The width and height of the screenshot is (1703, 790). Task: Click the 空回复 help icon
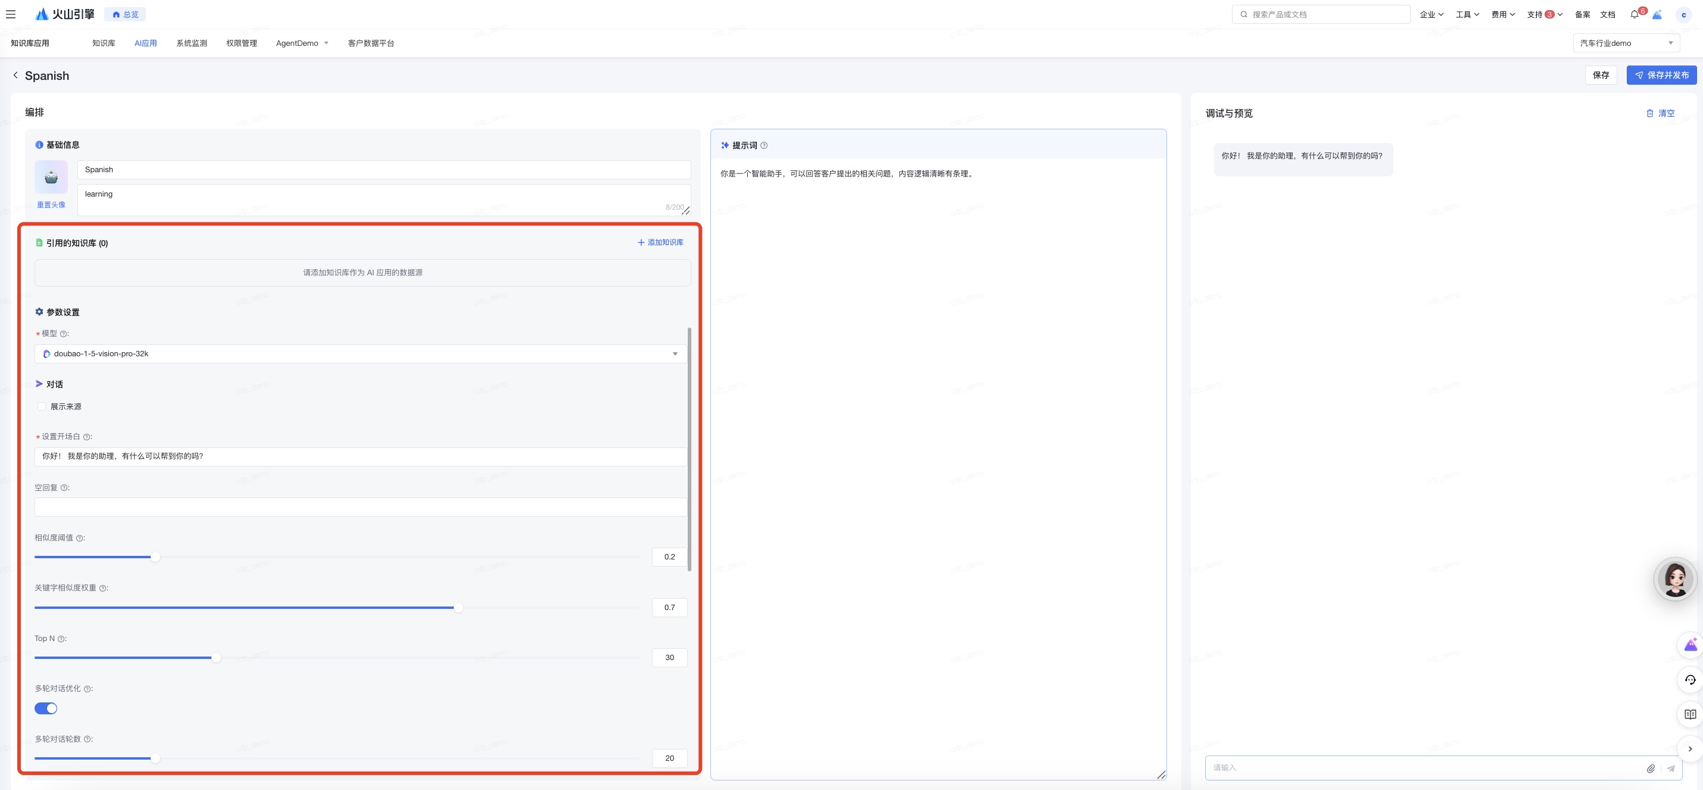coord(64,487)
